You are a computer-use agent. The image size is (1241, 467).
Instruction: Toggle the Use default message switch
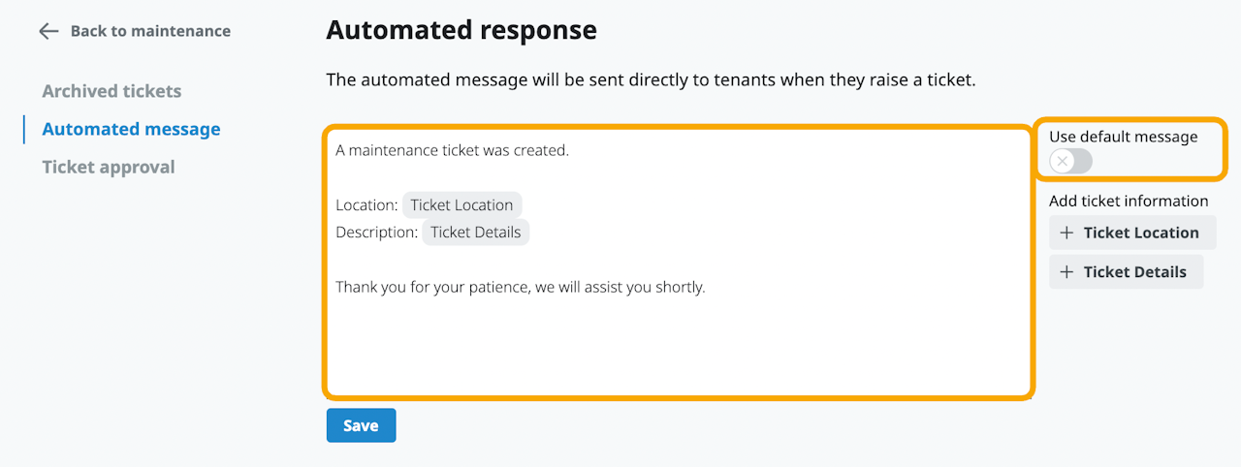[1070, 161]
